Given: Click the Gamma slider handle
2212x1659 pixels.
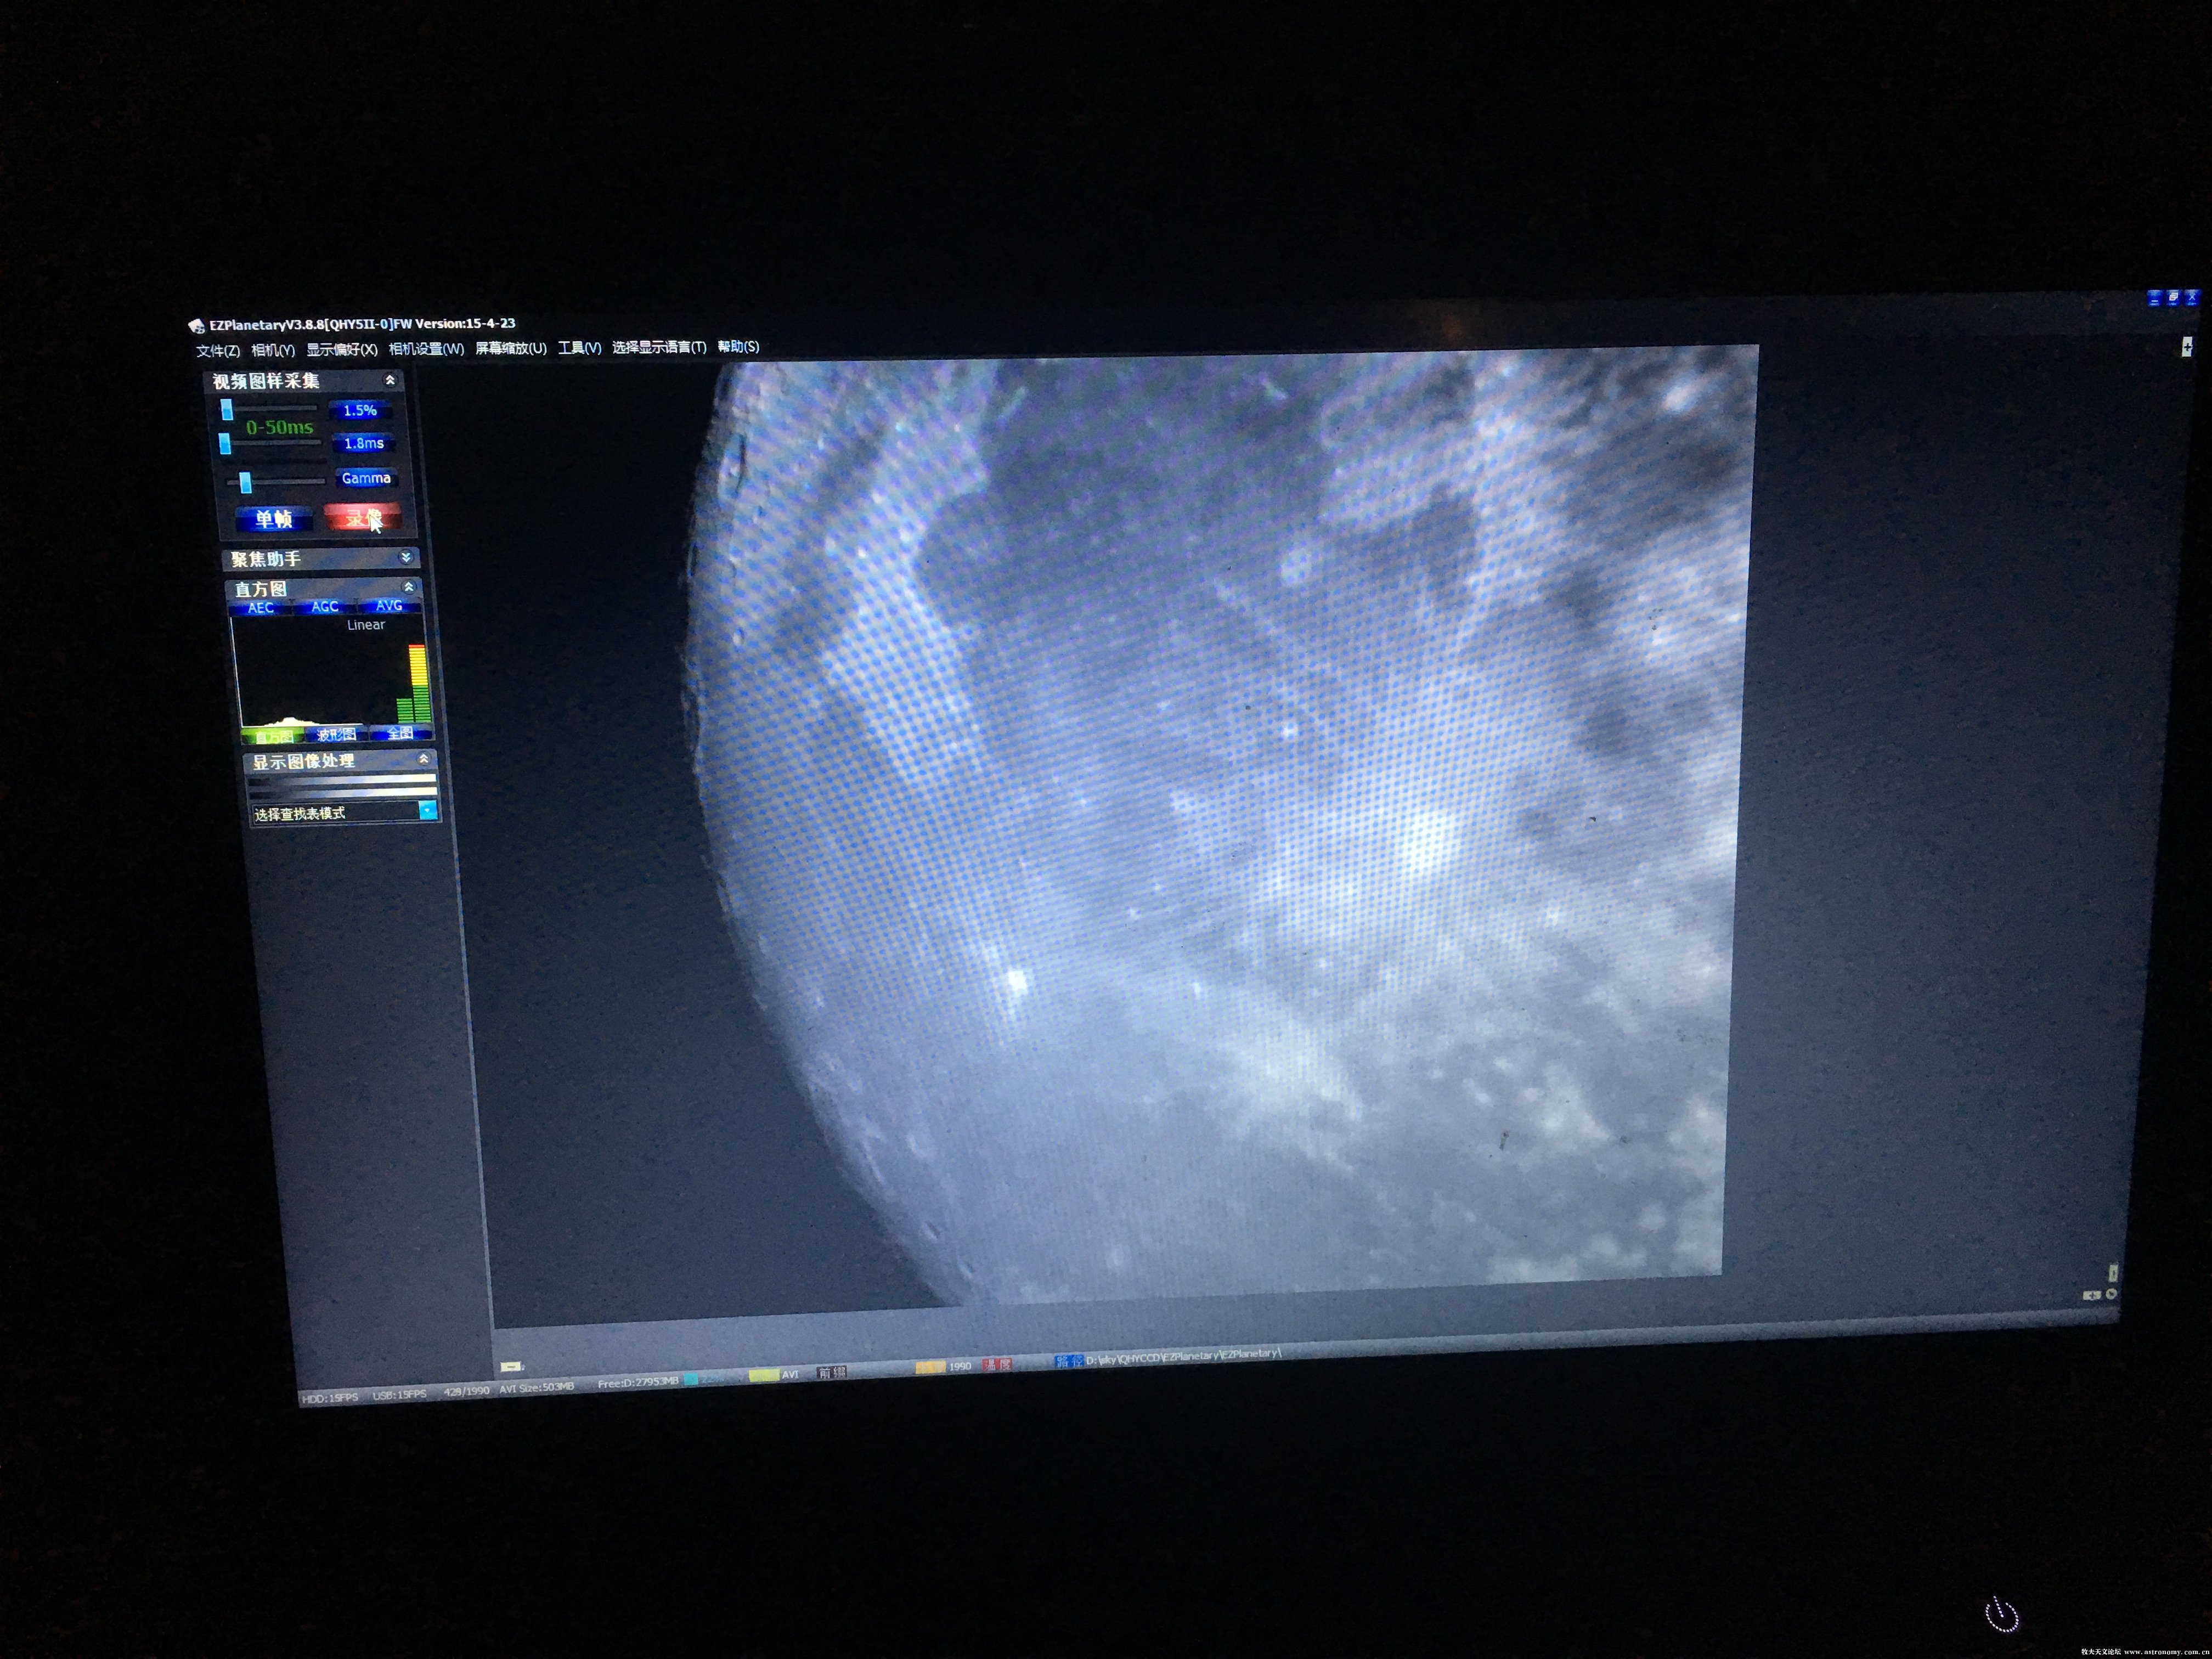Looking at the screenshot, I should [246, 483].
